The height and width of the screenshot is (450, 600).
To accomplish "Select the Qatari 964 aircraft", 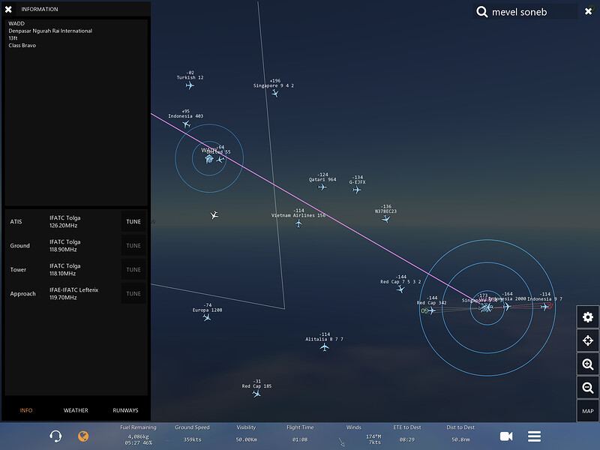I will pyautogui.click(x=322, y=187).
